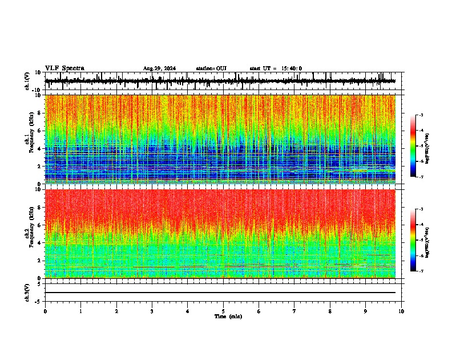Click the ch.2 color scale log(PSD) unit label
The height and width of the screenshot is (349, 452).
(x=427, y=242)
